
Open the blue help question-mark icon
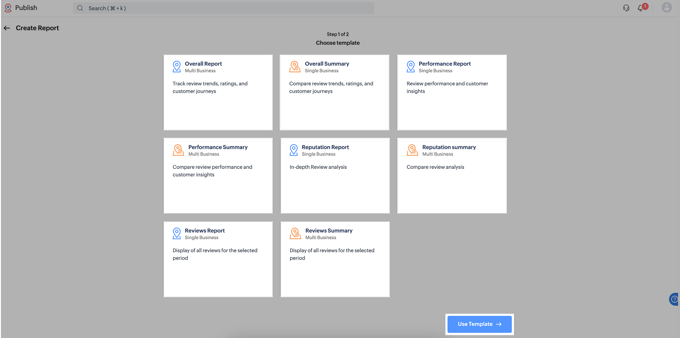674,299
